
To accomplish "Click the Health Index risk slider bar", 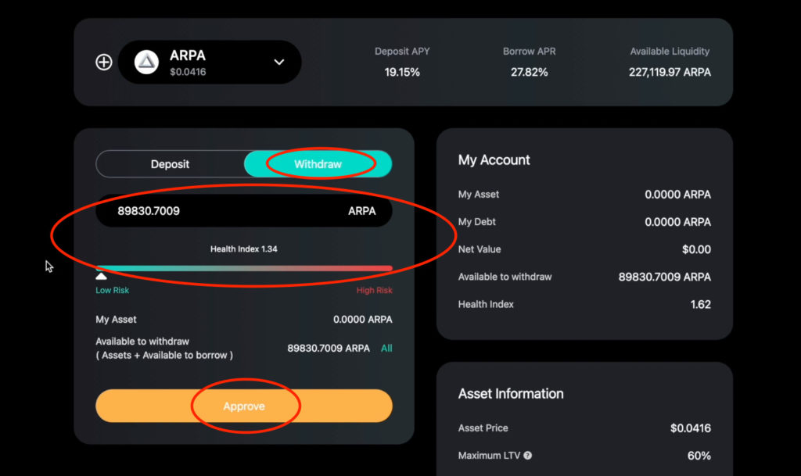I will 244,268.
